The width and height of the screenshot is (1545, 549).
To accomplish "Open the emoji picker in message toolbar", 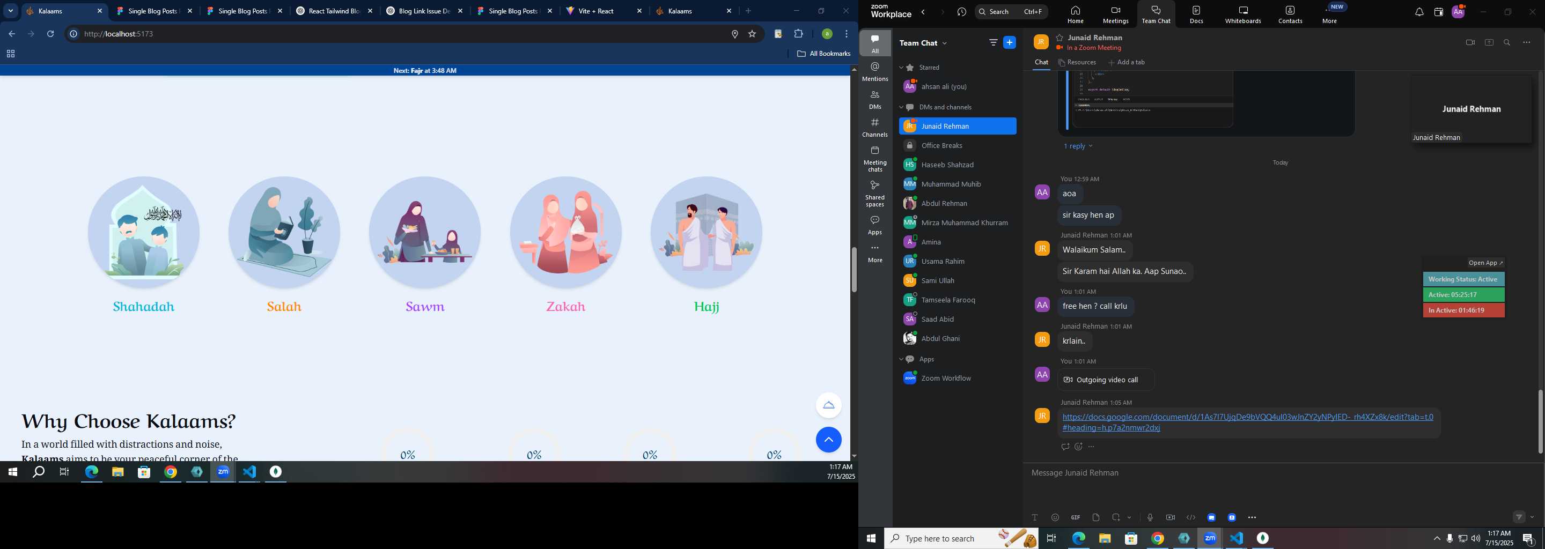I will pos(1055,517).
